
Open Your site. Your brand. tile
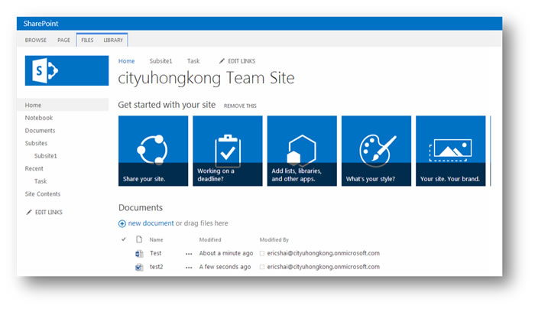[450, 151]
